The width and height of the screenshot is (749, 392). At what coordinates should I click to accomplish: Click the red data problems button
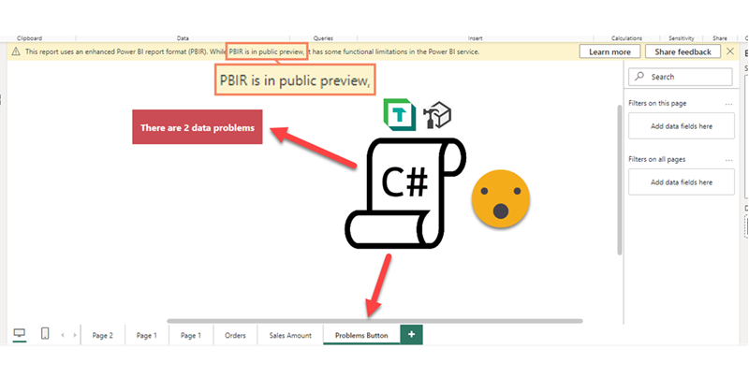click(x=197, y=127)
